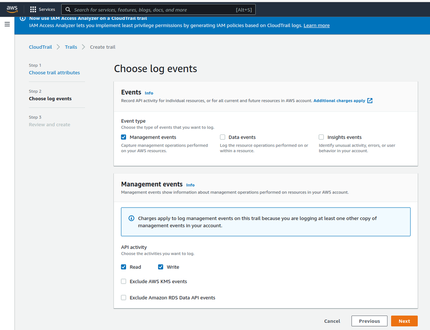This screenshot has height=330, width=430.
Task: Check Exclude AWS KMS events
Action: [124, 281]
